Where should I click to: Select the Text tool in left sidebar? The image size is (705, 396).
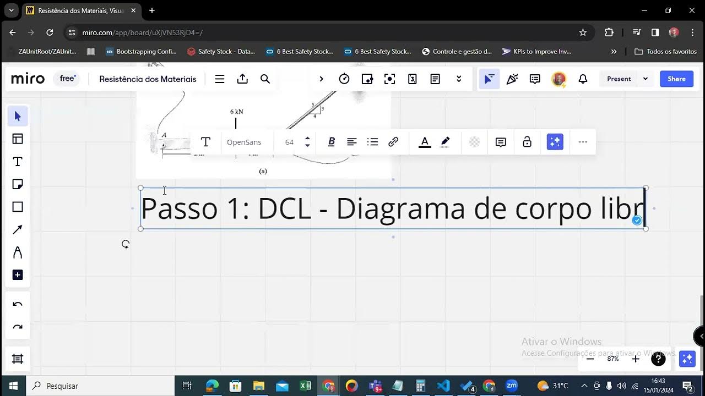[x=17, y=162]
